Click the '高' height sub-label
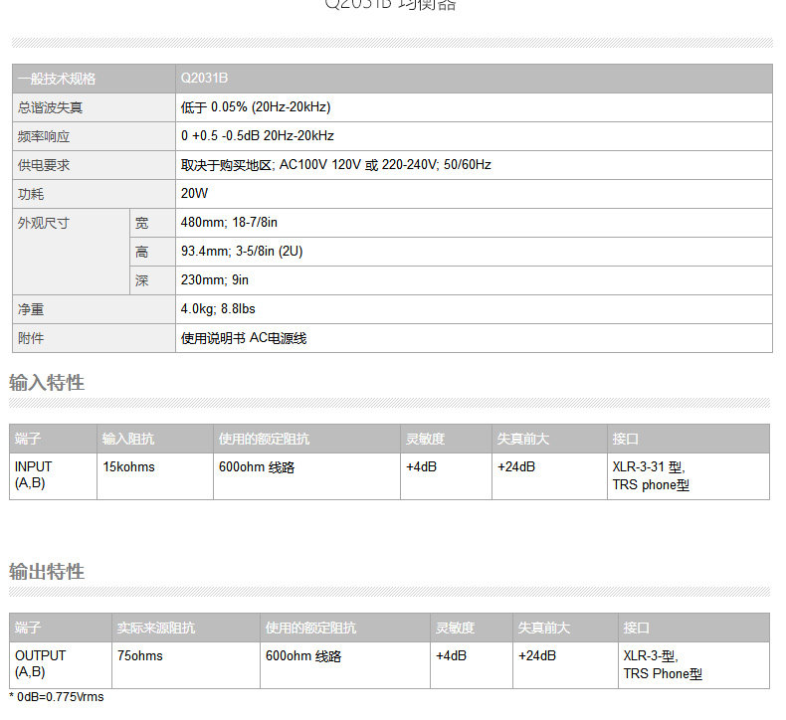 [142, 252]
